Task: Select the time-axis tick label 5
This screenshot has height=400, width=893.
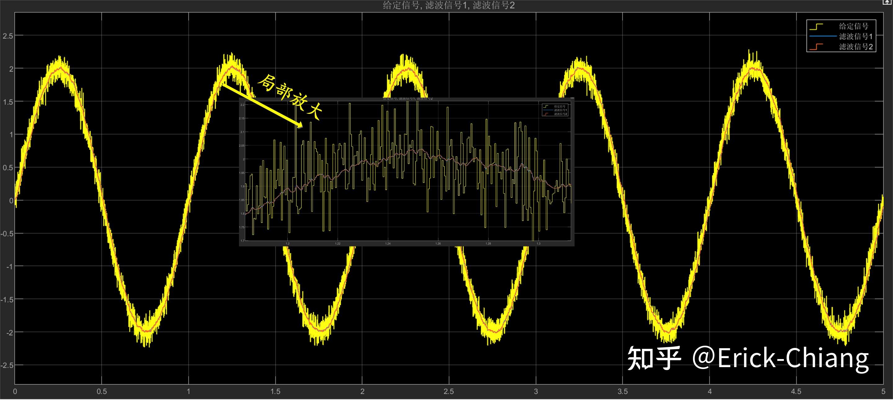Action: [x=883, y=391]
